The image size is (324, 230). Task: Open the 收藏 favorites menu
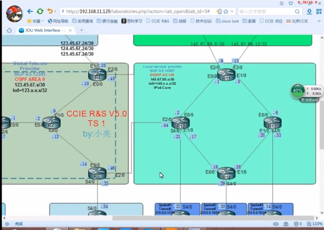(x=33, y=21)
